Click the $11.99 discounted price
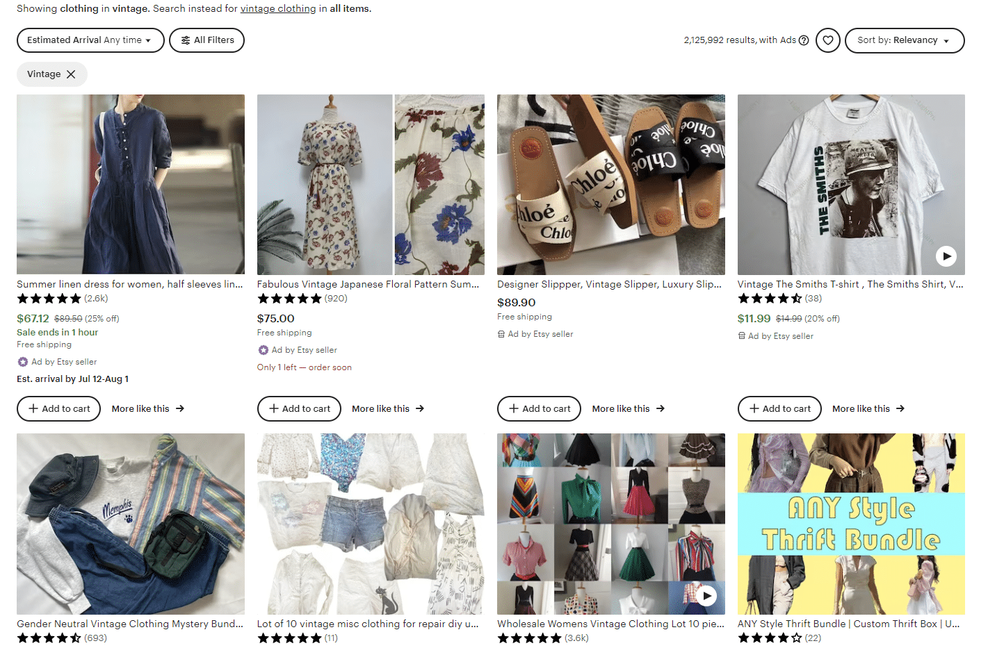Screen dimensions: 988x648 click(754, 318)
